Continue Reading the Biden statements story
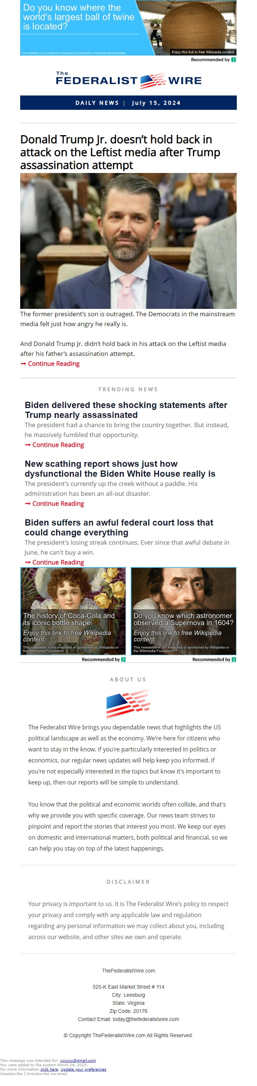The image size is (257, 1086). (x=54, y=445)
